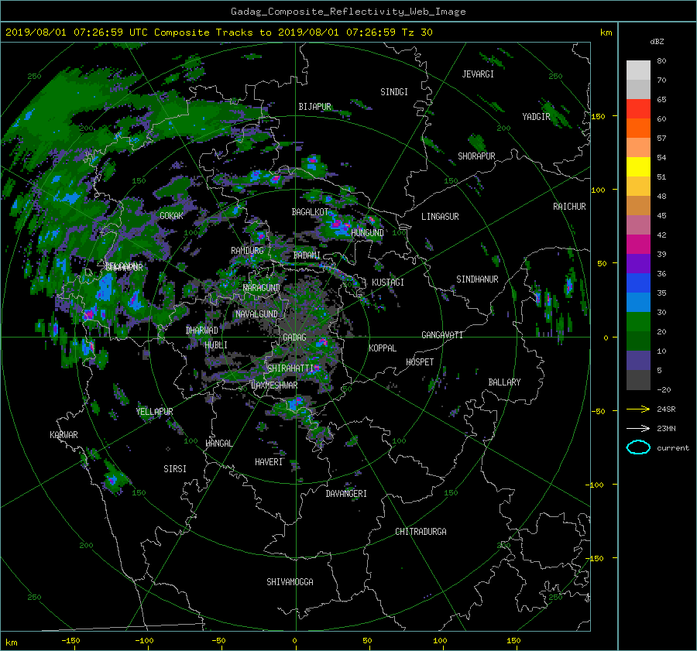Click the JEVARGI city label
This screenshot has width=697, height=651.
tap(478, 74)
